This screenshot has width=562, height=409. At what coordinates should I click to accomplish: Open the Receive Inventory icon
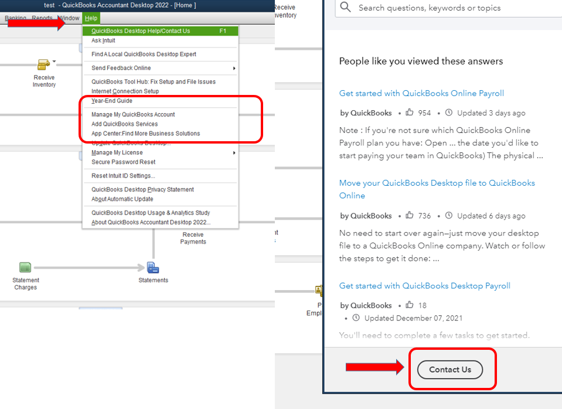click(x=43, y=65)
